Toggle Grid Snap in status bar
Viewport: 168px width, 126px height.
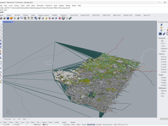coord(66,125)
